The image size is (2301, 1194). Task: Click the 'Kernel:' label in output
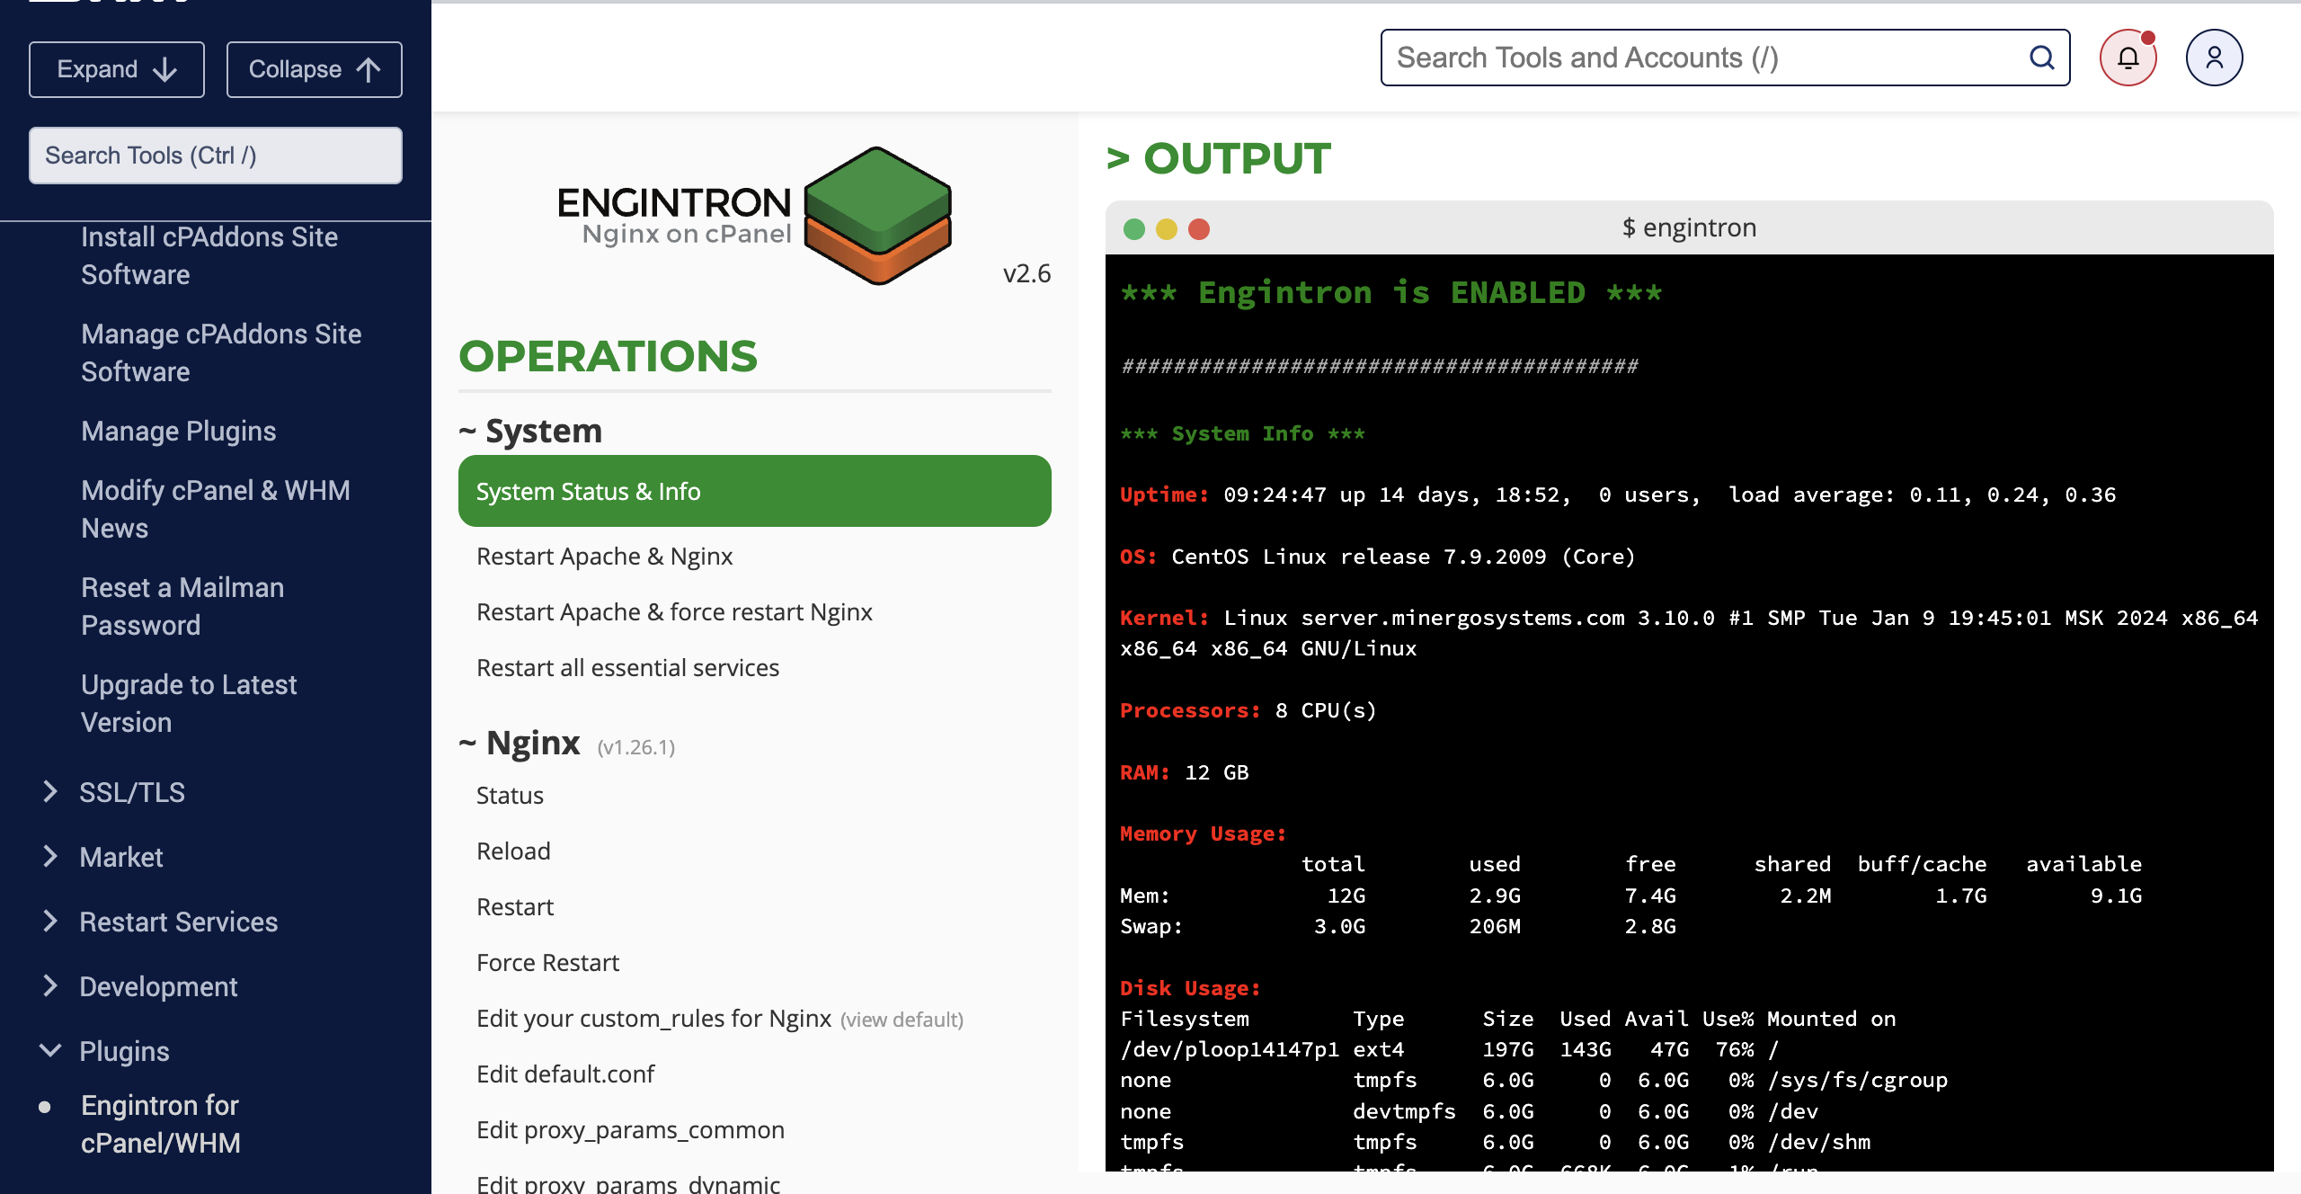click(x=1164, y=618)
